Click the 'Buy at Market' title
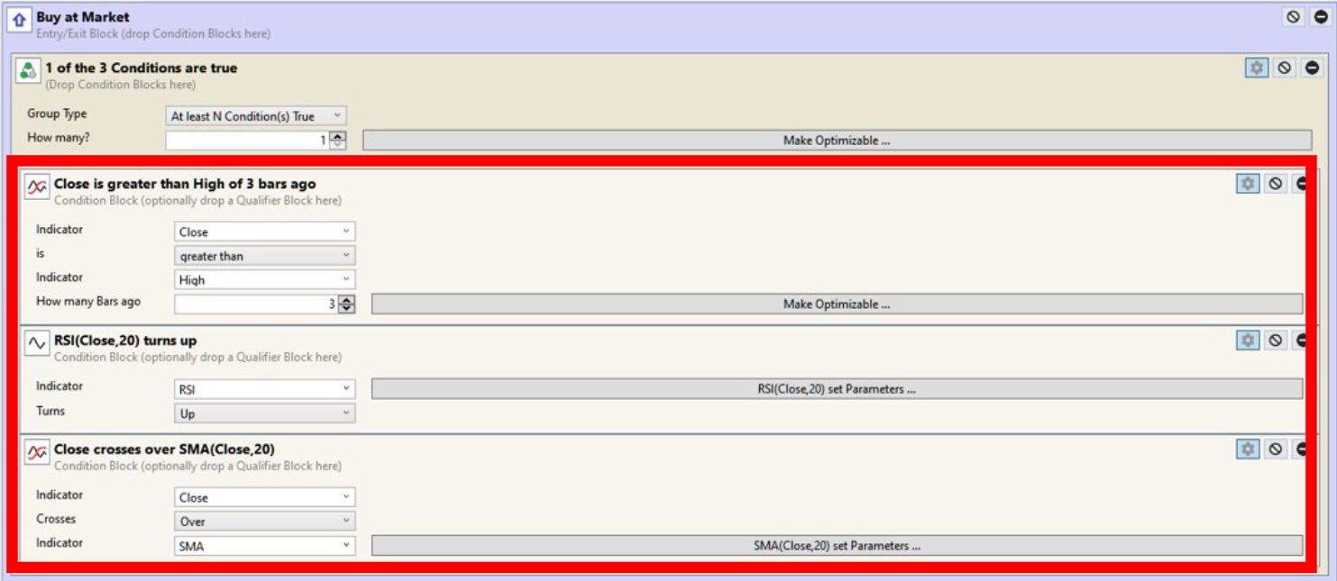 (83, 17)
